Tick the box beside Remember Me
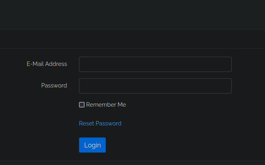The image size is (265, 165). pos(82,105)
